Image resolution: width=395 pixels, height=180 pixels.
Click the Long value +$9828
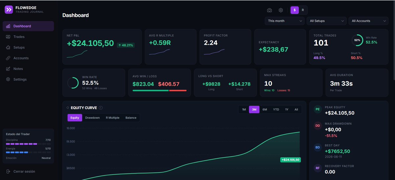211,84
